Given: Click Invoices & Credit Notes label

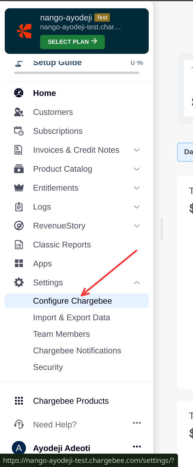Looking at the screenshot, I should pyautogui.click(x=76, y=150).
